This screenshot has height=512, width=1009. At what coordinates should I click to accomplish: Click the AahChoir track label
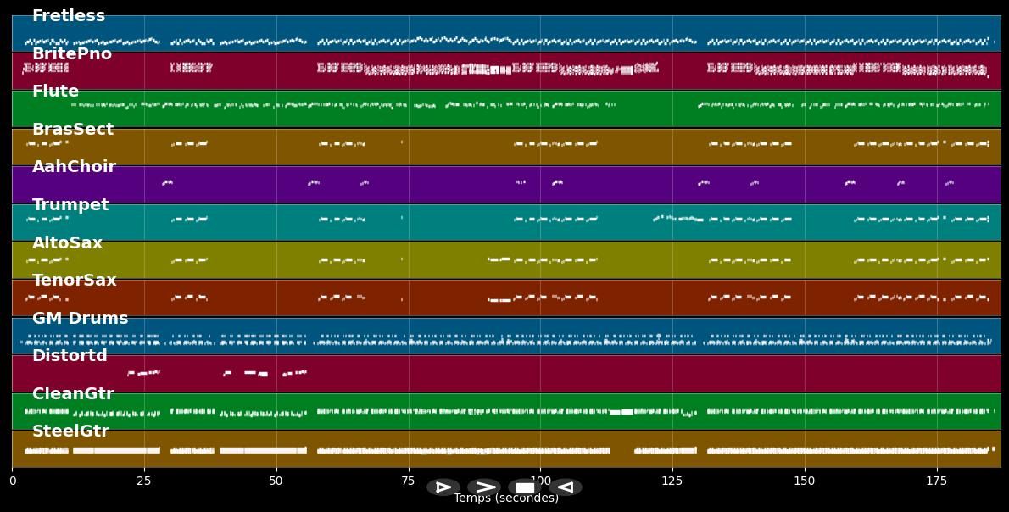click(x=74, y=167)
